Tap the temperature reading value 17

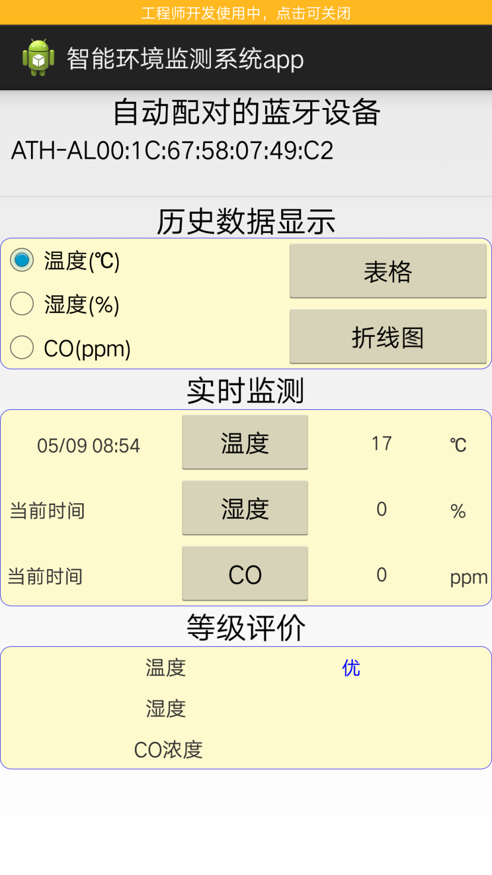pyautogui.click(x=381, y=443)
